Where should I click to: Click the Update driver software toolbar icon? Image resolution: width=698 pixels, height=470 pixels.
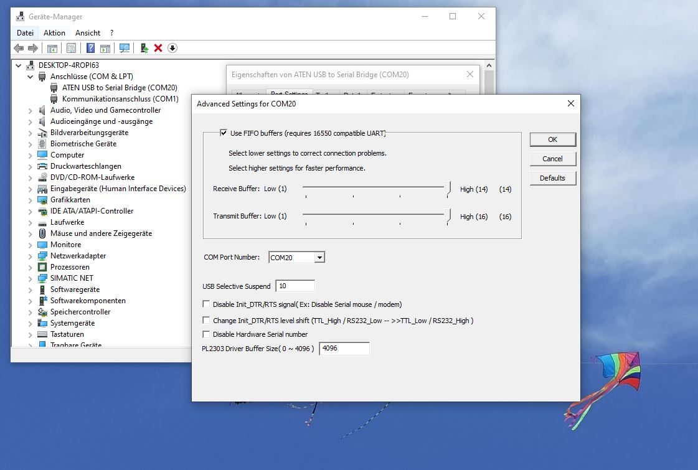pyautogui.click(x=143, y=48)
